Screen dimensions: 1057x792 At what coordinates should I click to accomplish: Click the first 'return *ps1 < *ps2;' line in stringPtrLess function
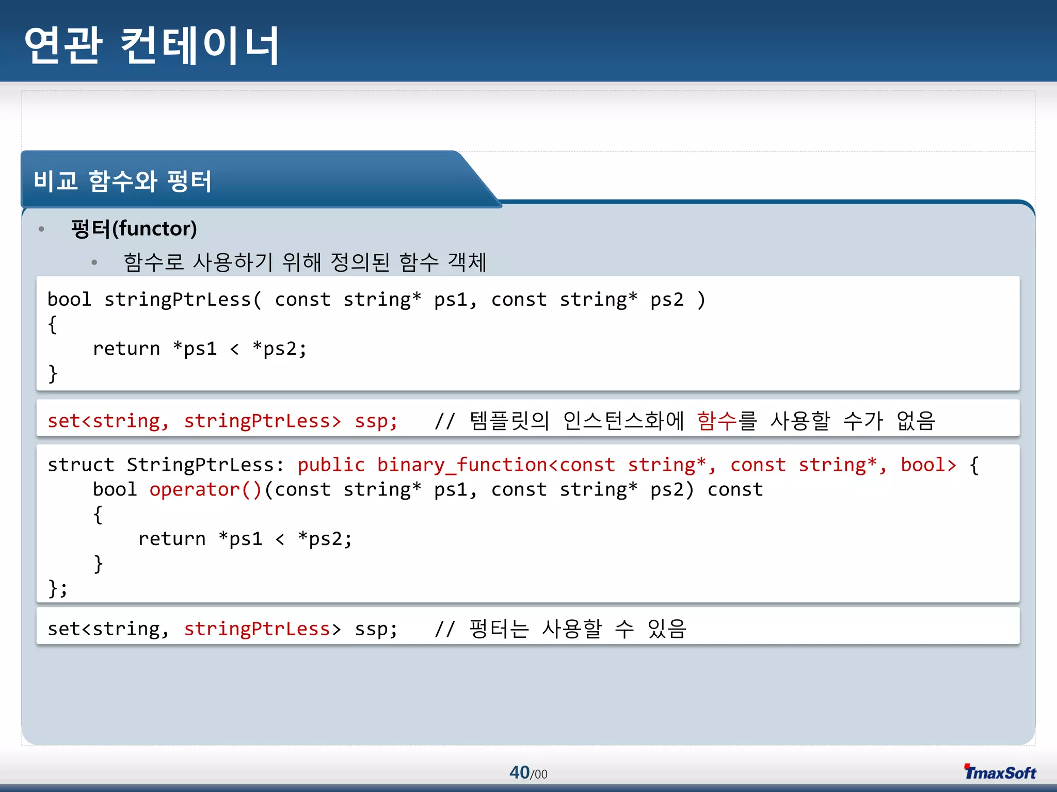tap(200, 349)
